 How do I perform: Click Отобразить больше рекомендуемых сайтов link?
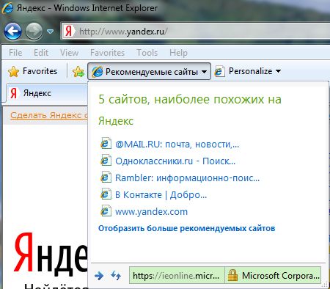click(x=187, y=228)
